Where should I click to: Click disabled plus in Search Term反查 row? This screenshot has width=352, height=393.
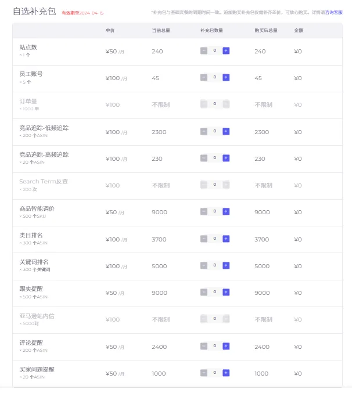click(x=226, y=185)
